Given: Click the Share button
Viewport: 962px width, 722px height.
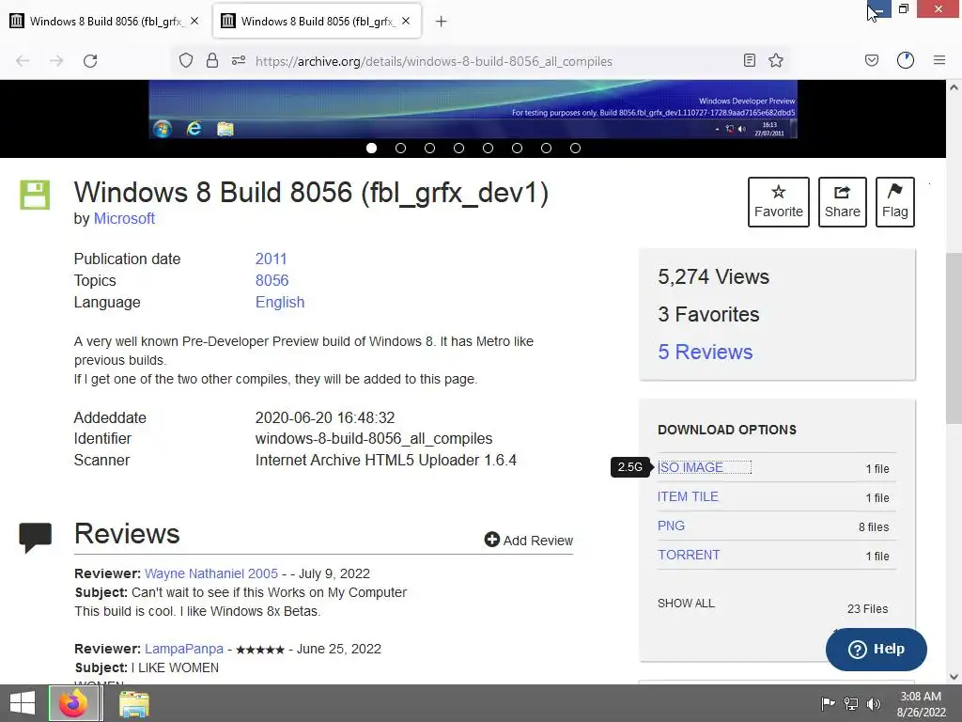Looking at the screenshot, I should (x=843, y=202).
